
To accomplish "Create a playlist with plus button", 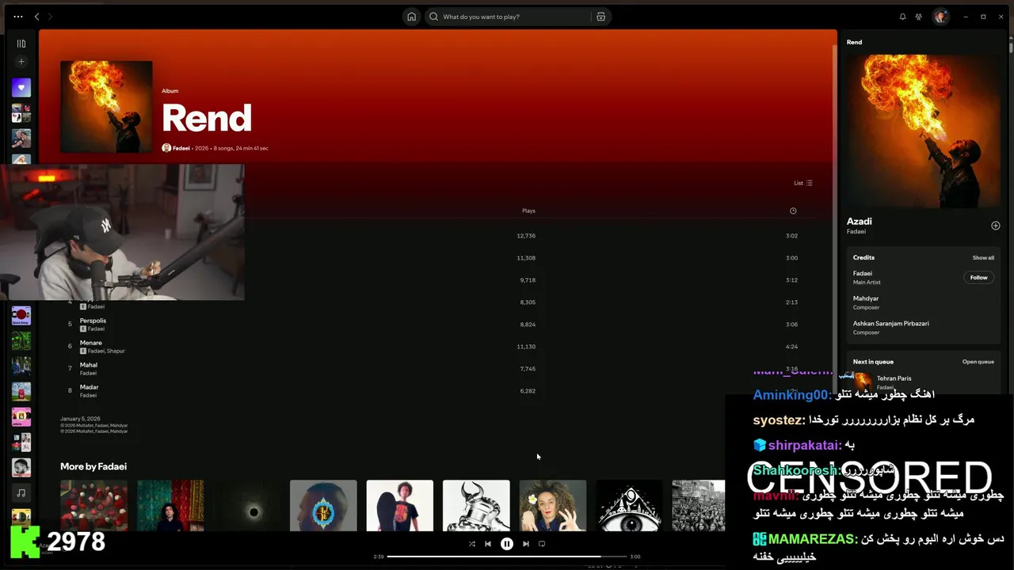I will [x=21, y=62].
